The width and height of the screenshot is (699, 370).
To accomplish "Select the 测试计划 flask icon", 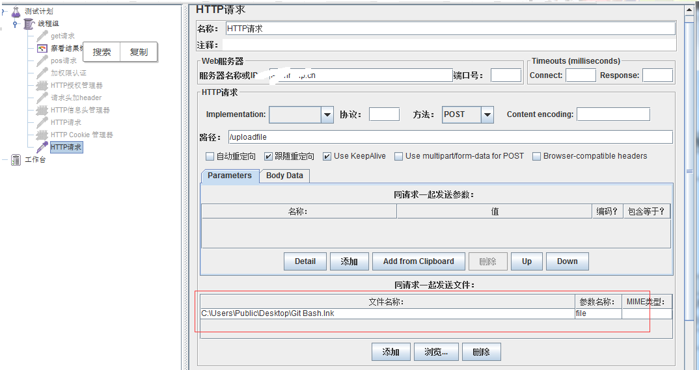I will (x=16, y=11).
